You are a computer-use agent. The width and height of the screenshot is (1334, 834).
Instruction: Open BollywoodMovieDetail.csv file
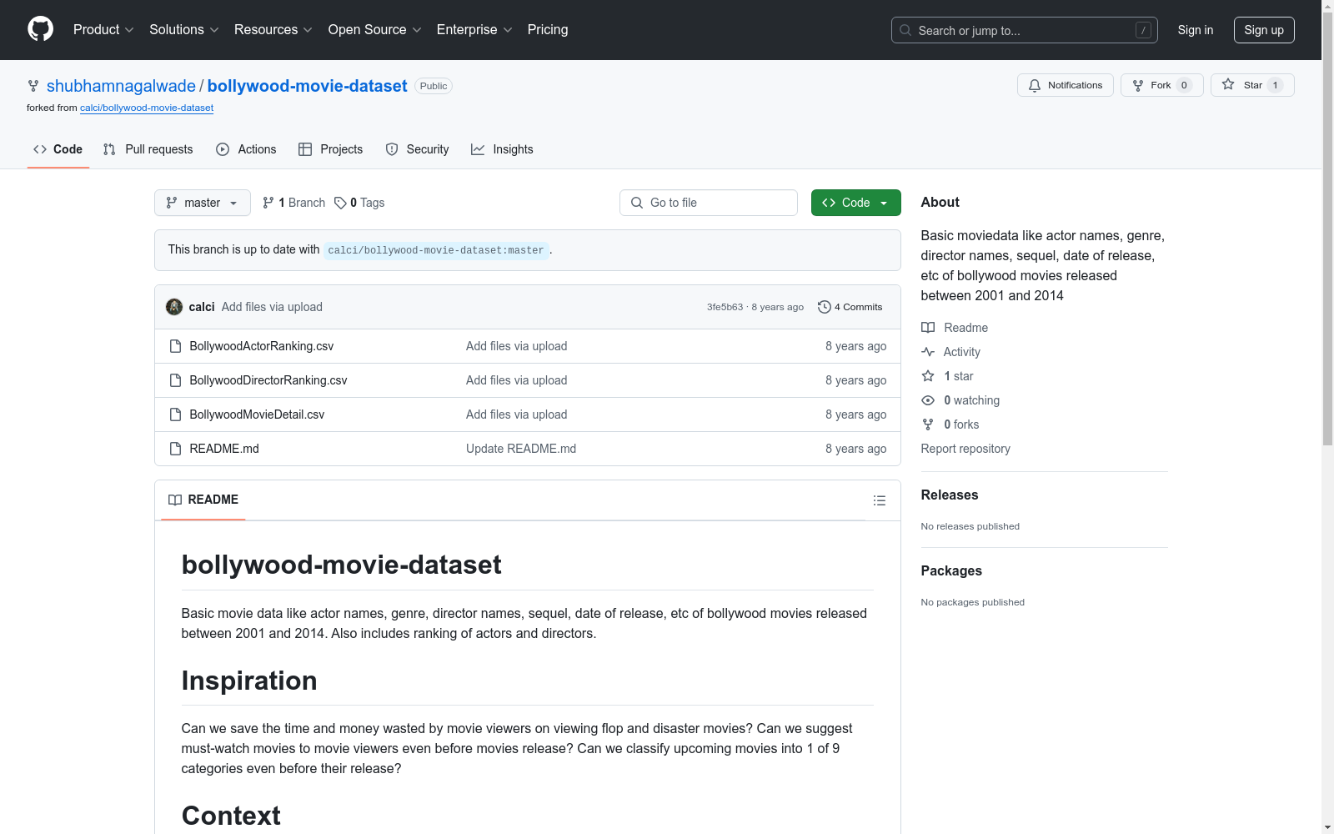click(257, 414)
